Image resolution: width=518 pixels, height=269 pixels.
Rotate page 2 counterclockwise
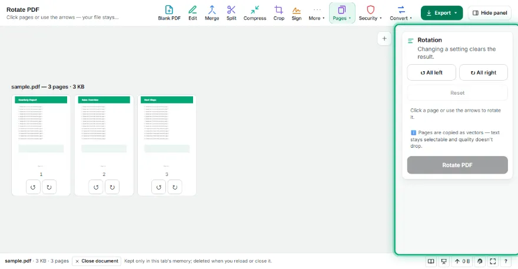pos(96,187)
